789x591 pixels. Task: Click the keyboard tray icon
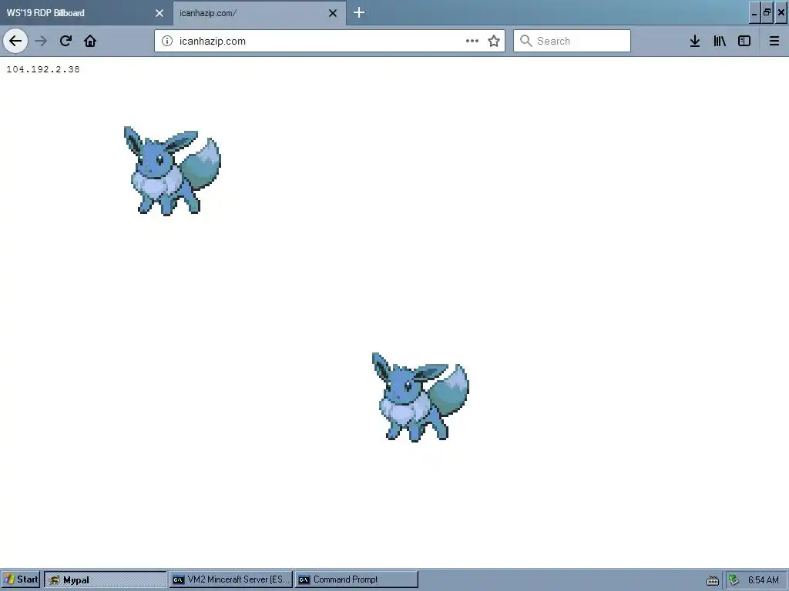[713, 580]
